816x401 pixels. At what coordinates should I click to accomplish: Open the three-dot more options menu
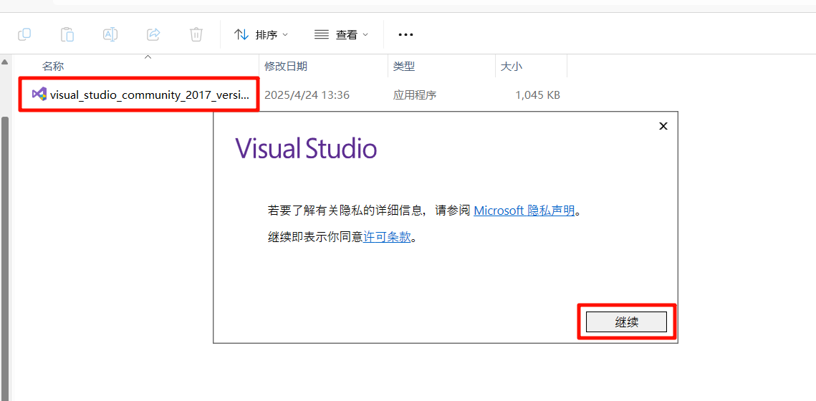405,35
